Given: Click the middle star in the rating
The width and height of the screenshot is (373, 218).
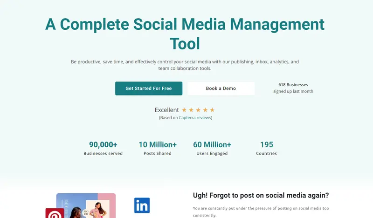Looking at the screenshot, I should [x=198, y=110].
